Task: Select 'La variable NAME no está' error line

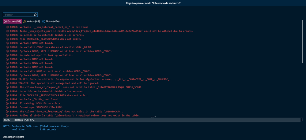Action: (50, 71)
